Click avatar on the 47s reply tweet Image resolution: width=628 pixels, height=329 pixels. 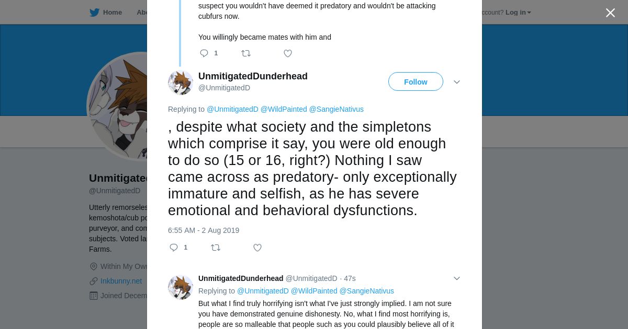click(x=181, y=287)
